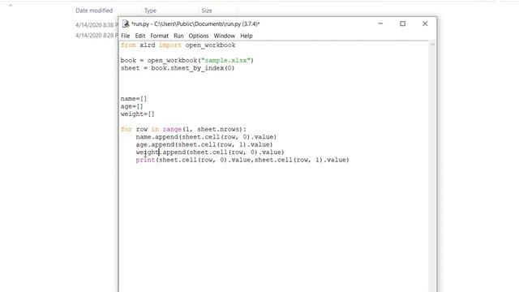519x292 pixels.
Task: Click the 'for row in range' line
Action: click(183, 129)
